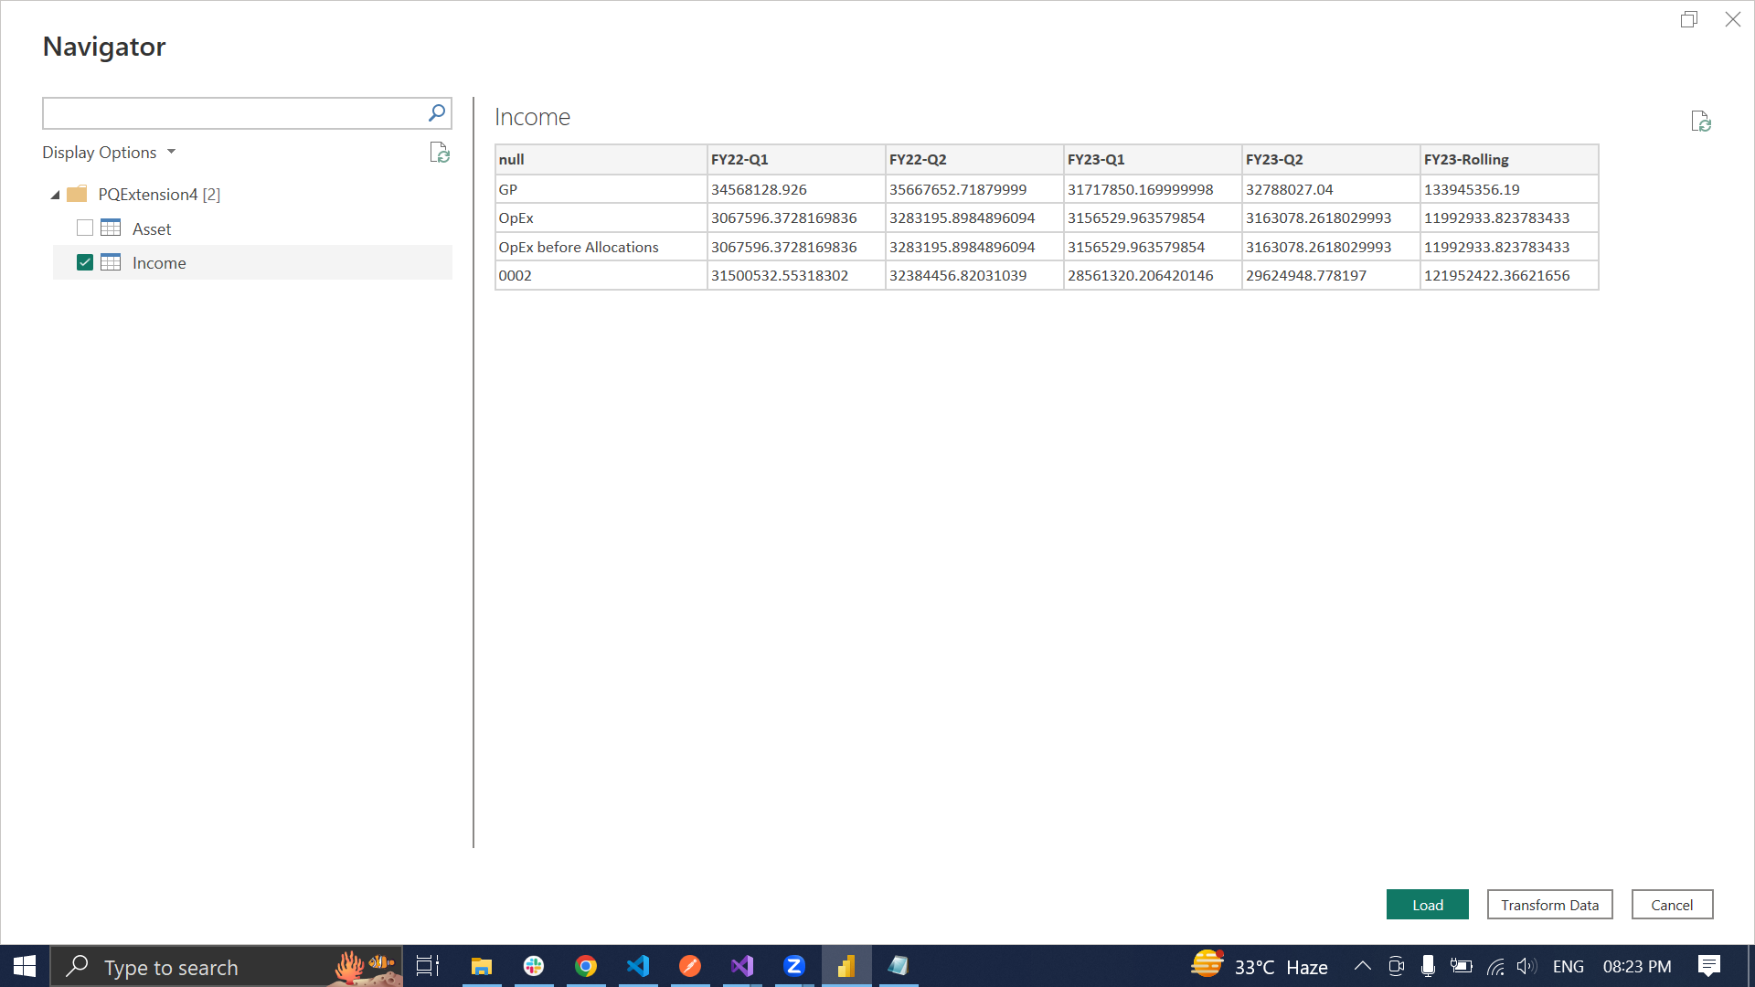Click the Wi-Fi network icon in the tray
The width and height of the screenshot is (1755, 987).
tap(1495, 966)
